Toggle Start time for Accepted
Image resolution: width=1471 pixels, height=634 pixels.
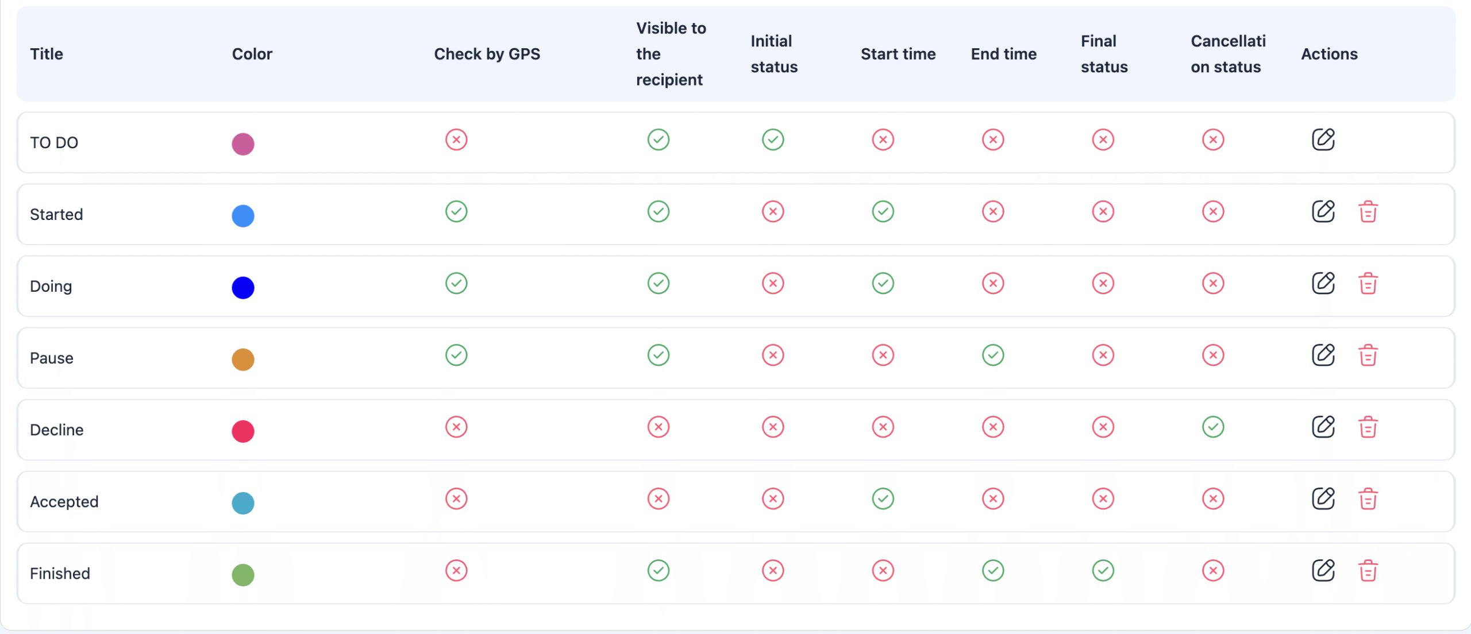[x=883, y=498]
